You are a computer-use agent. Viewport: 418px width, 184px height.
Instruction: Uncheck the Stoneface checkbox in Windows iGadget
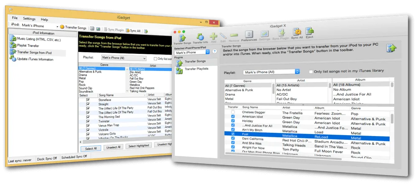point(88,100)
